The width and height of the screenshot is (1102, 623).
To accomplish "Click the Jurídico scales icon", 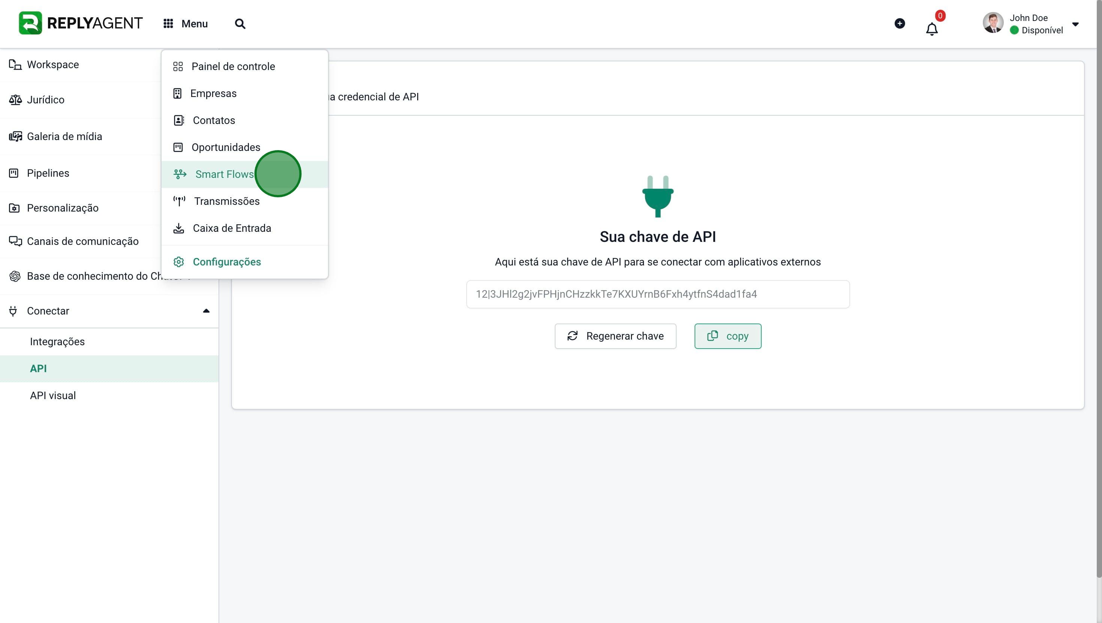I will [x=15, y=100].
